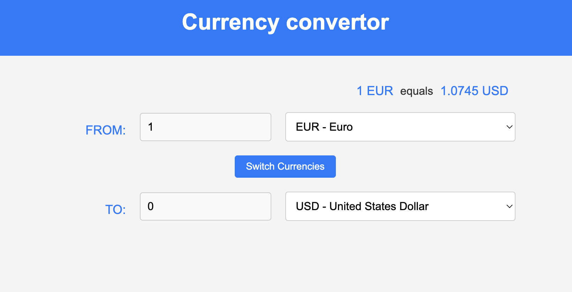Click the United States Dollar option text
Image resolution: width=572 pixels, height=292 pixels.
point(379,206)
